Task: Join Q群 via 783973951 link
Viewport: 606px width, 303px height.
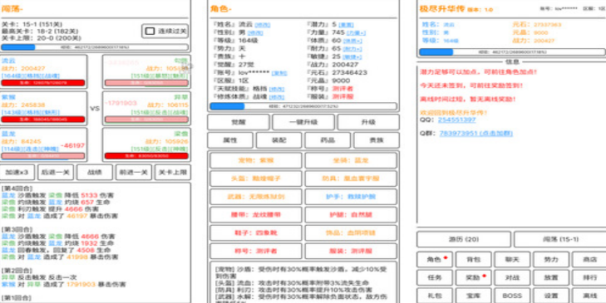Action: click(475, 133)
